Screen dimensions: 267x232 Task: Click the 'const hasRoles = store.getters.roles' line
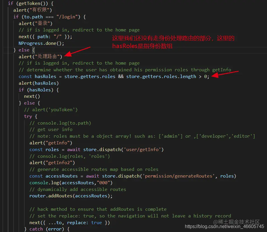click(114, 77)
